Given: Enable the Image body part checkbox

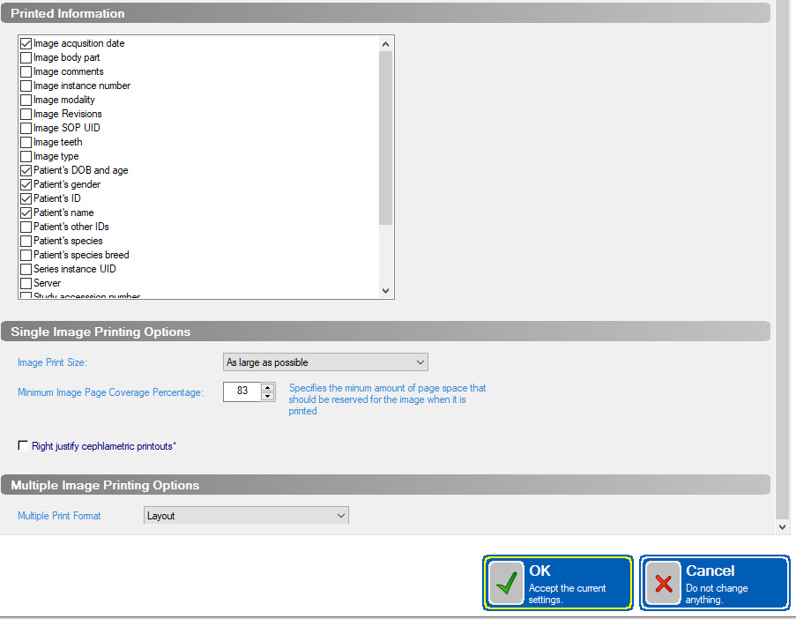Looking at the screenshot, I should (x=26, y=58).
